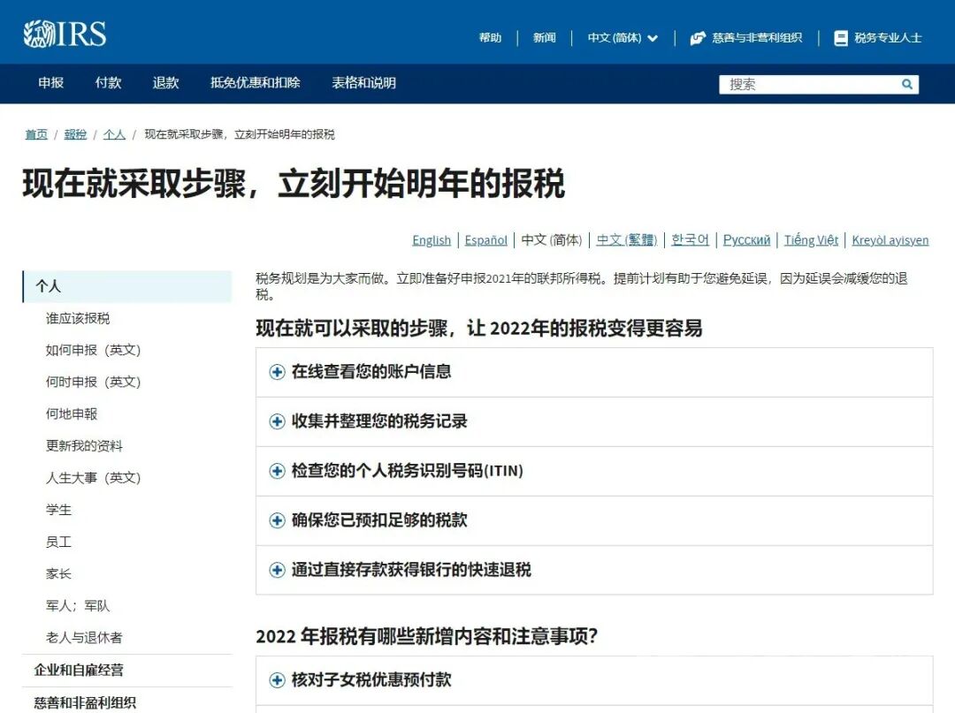955x713 pixels.
Task: Expand the 检查您的个人税务识别号码(ITIN) section
Action: 594,471
